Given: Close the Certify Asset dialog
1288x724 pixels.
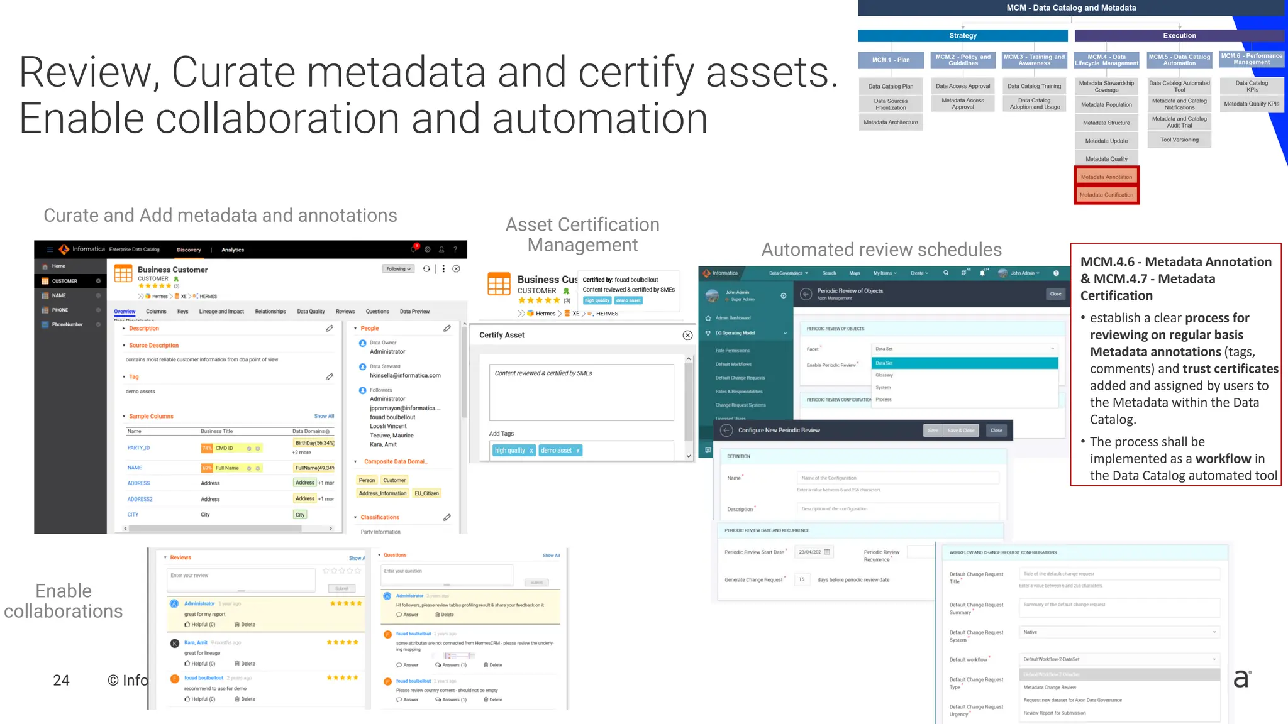Looking at the screenshot, I should point(688,336).
